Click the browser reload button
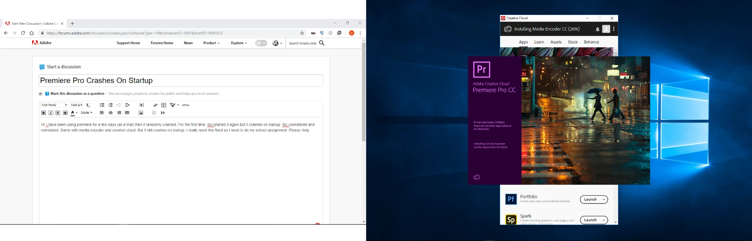Viewport: 752px width, 241px height. [x=23, y=33]
